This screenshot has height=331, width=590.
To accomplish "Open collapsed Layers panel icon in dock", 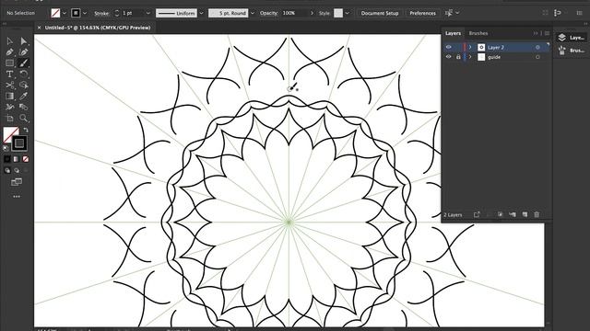I will (572, 38).
